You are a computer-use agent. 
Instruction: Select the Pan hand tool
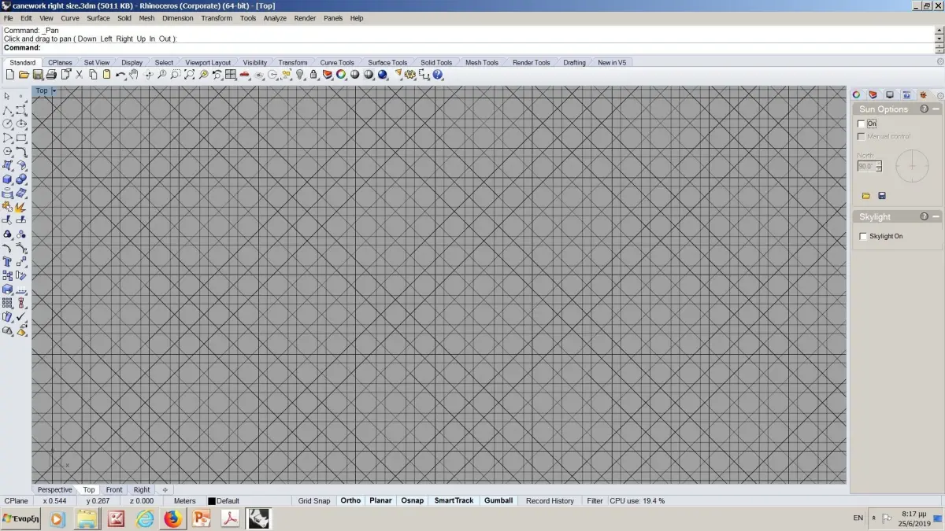coord(134,75)
